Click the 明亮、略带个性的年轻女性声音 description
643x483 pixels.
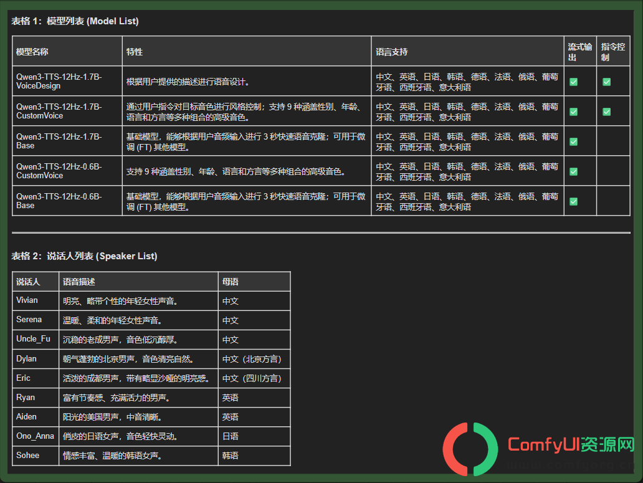[120, 301]
